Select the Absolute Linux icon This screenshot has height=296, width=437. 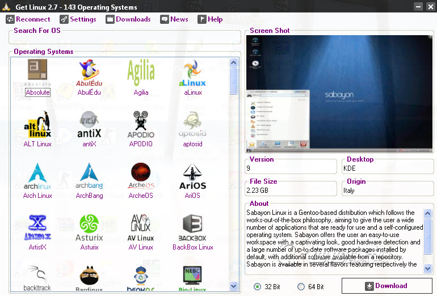(37, 72)
